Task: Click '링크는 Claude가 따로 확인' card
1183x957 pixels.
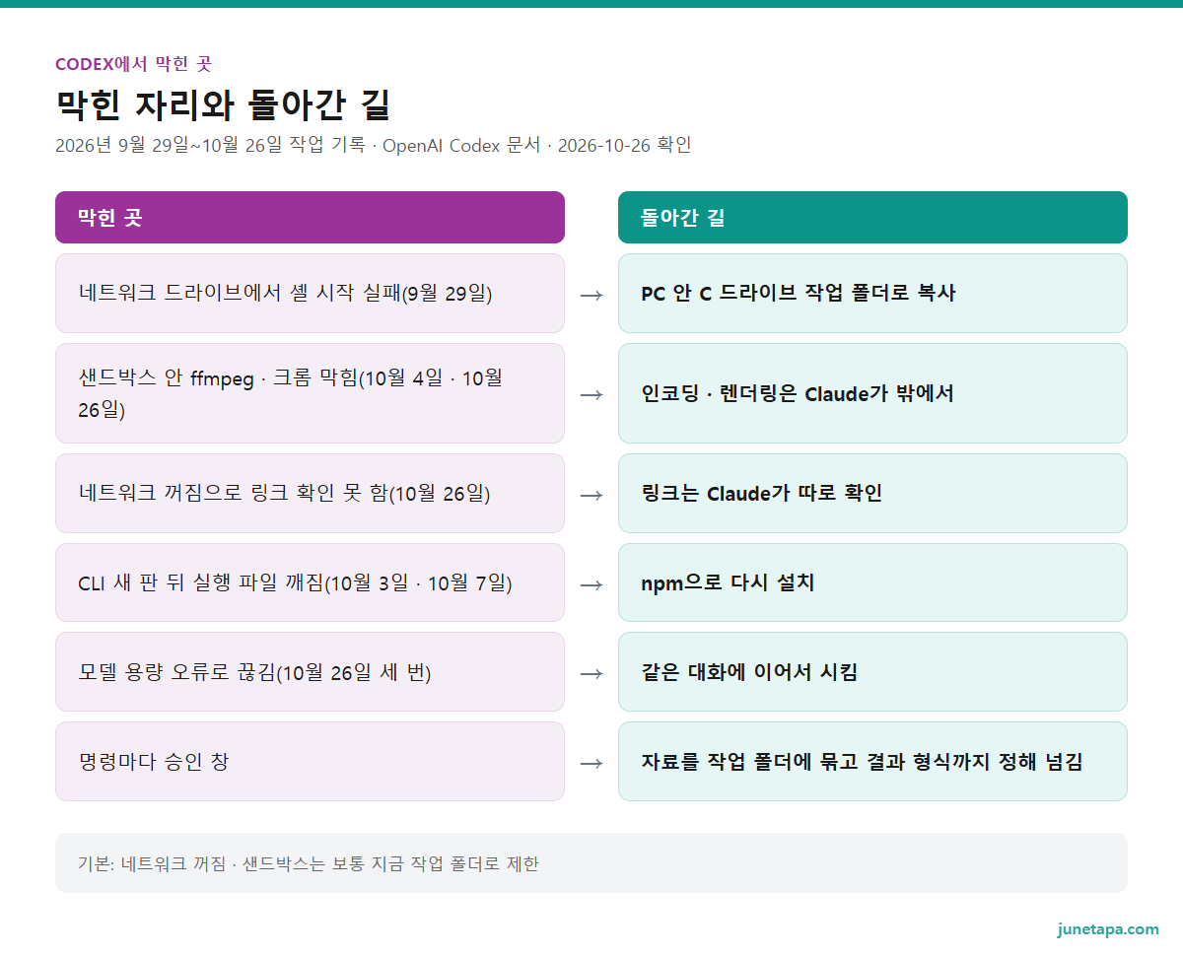Action: [872, 494]
